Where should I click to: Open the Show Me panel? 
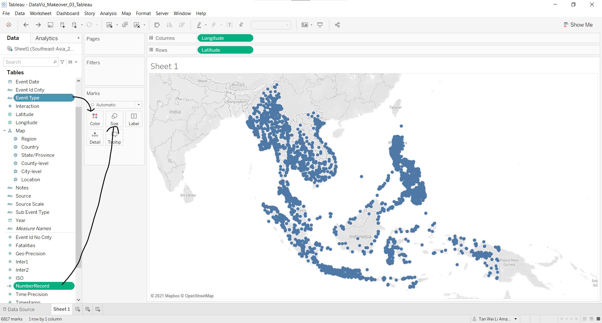(578, 25)
